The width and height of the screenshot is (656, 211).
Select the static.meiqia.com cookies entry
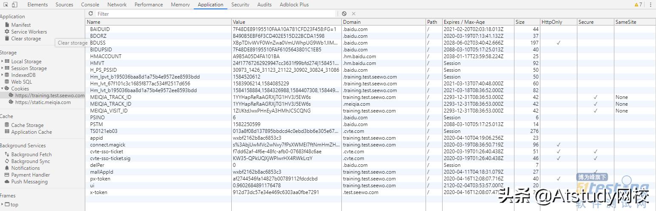click(43, 102)
